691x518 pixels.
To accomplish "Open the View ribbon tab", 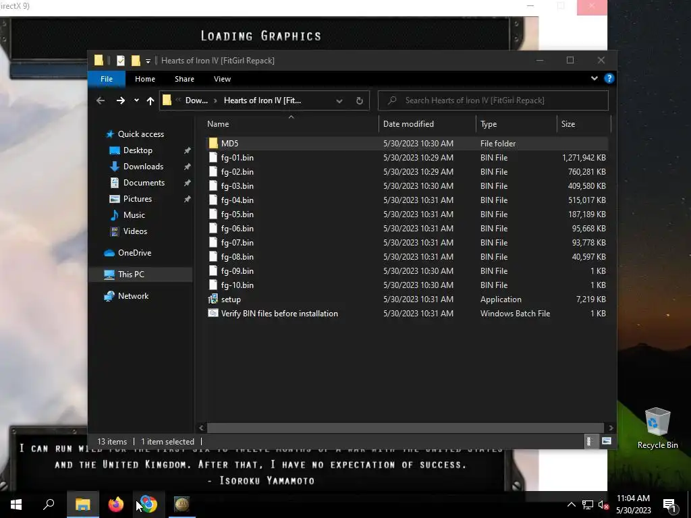I will click(222, 79).
